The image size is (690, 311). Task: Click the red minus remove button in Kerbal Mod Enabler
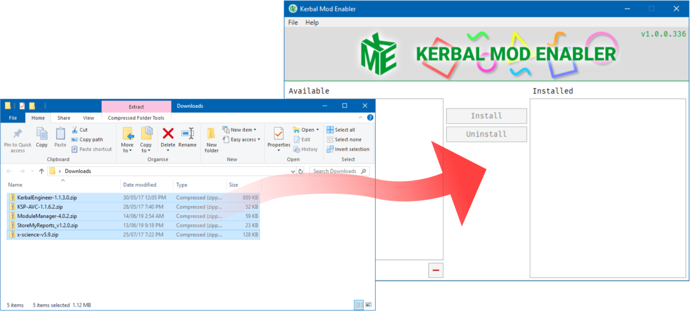point(436,270)
